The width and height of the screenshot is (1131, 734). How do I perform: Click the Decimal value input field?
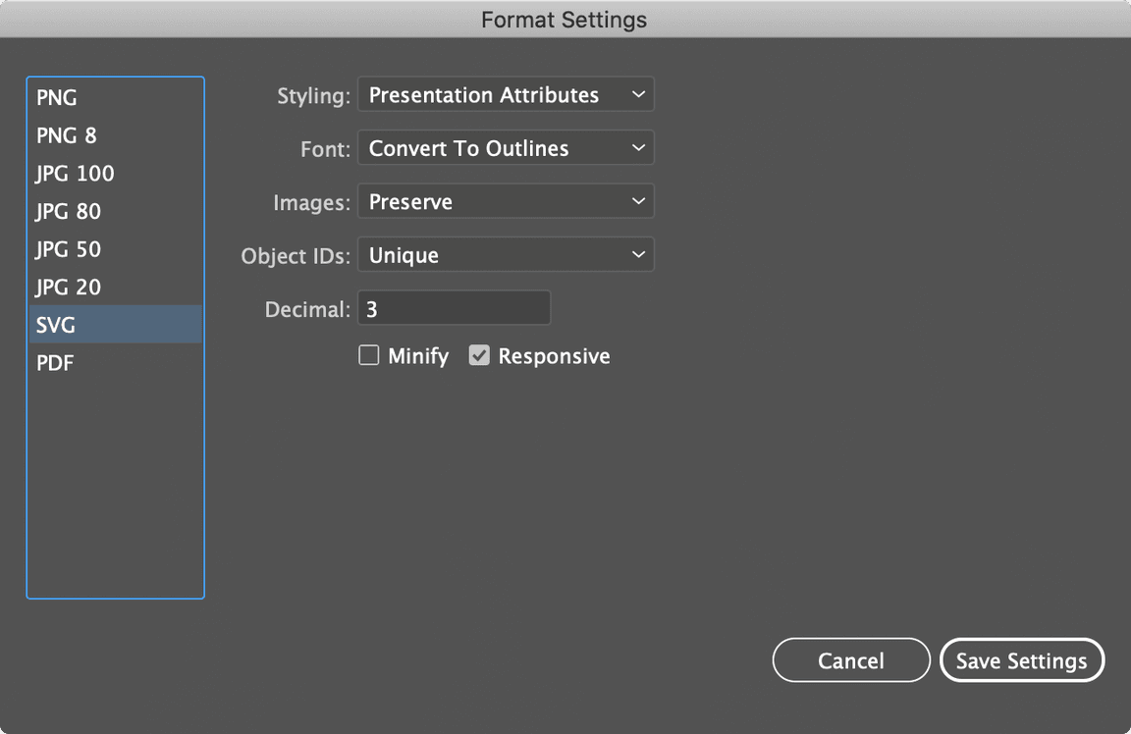click(454, 307)
